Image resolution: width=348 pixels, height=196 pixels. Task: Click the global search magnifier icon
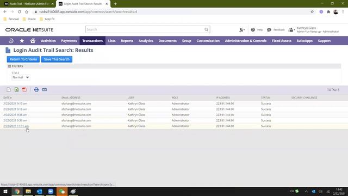point(207,29)
